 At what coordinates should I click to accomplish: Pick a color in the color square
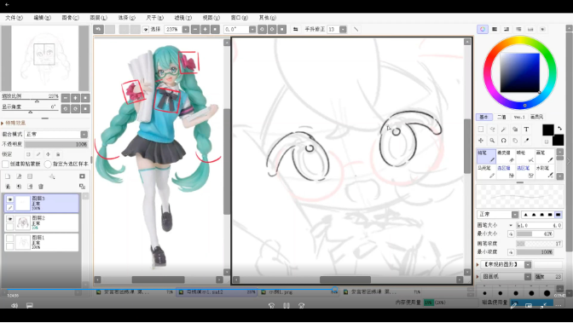click(x=519, y=72)
